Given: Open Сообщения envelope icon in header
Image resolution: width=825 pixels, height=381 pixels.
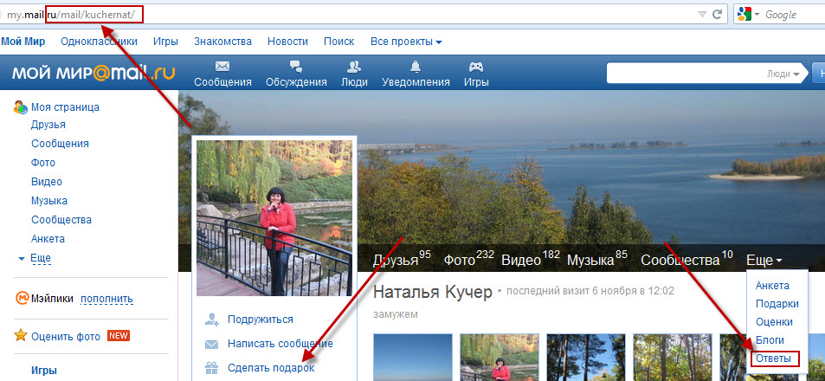Looking at the screenshot, I should [222, 67].
